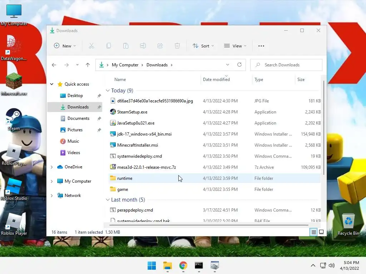Select the JavaSetup8u321.exe file icon
Screen dimensions: 366x274
coord(113,123)
